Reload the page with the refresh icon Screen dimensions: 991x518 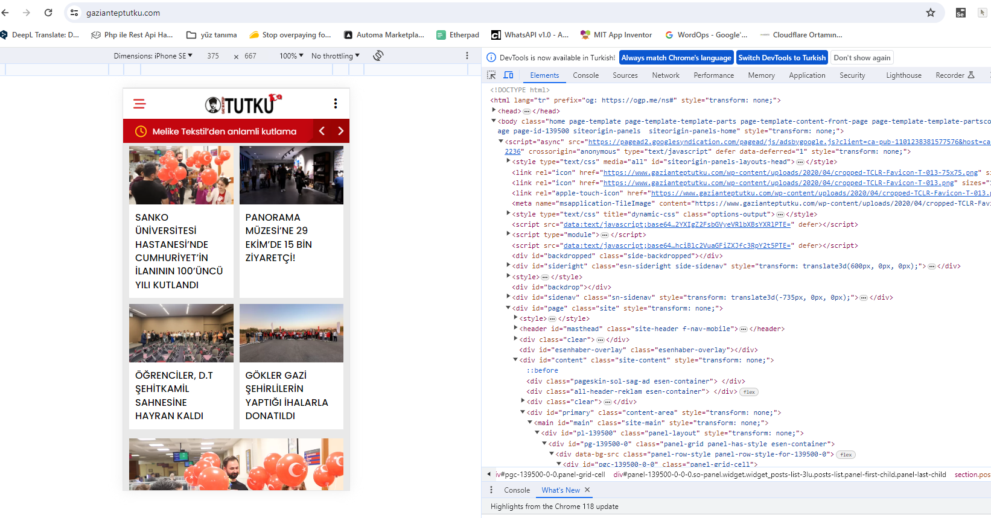coord(48,13)
